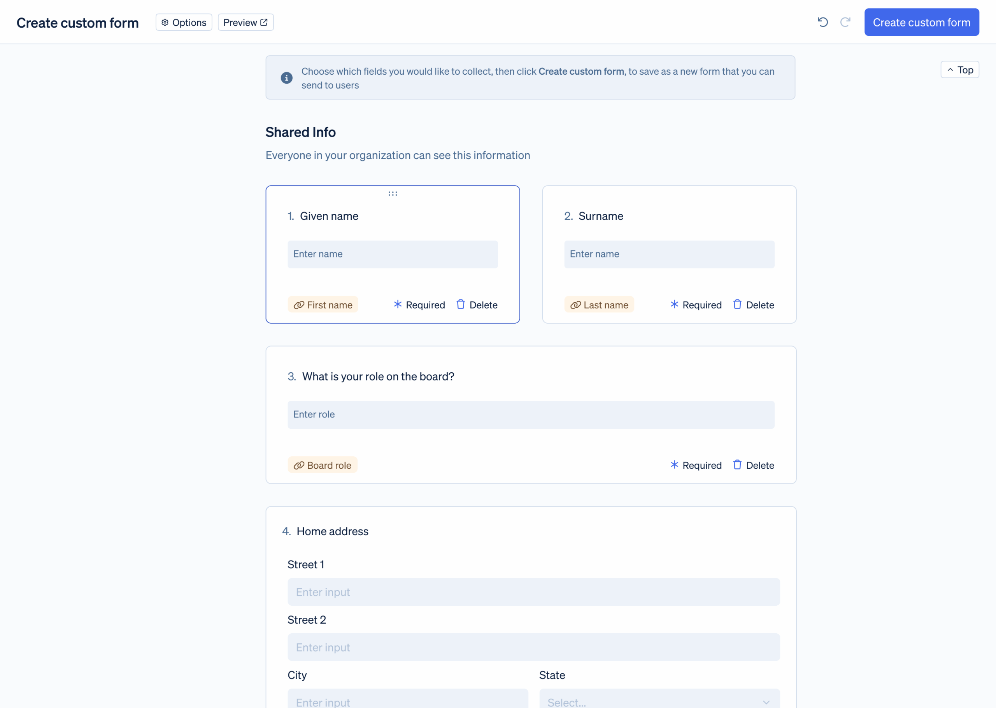Click the info icon in the banner
The width and height of the screenshot is (996, 708).
286,78
